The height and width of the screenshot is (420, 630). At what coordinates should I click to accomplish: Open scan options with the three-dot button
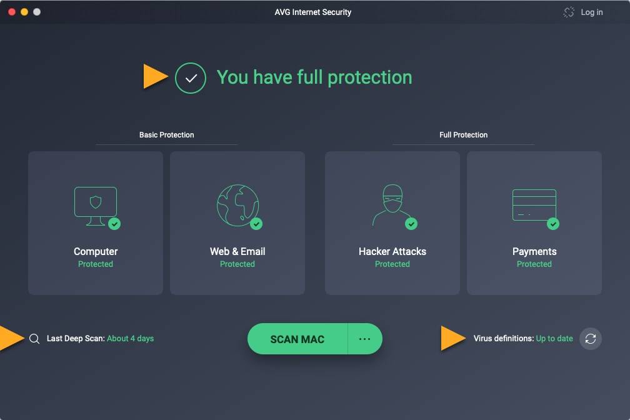[x=364, y=338]
